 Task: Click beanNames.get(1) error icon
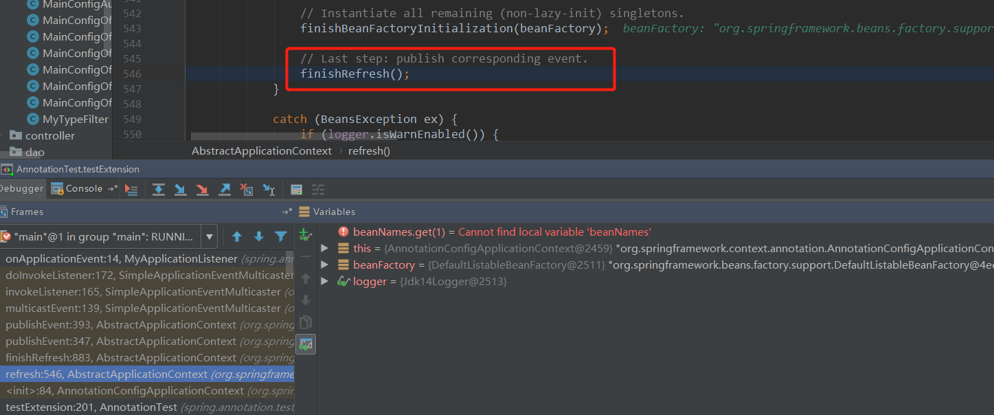pos(343,232)
